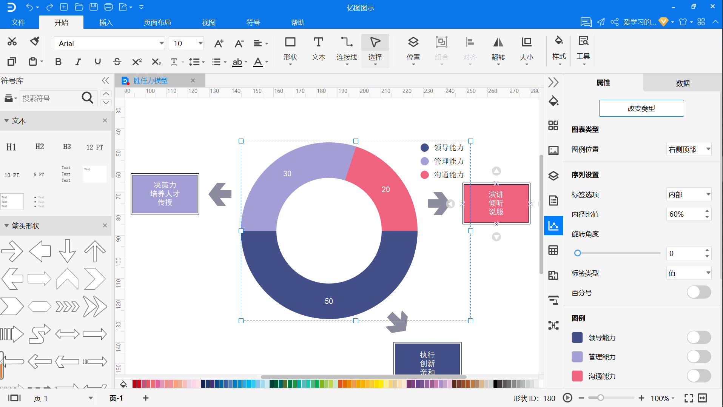Apply Subscript formatting

coord(156,62)
